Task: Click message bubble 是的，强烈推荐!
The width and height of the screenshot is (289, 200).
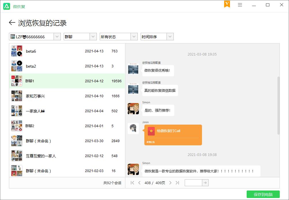Action: point(158,110)
